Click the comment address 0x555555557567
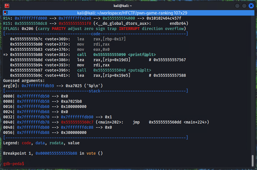The width and height of the screenshot is (257, 170). point(169,60)
